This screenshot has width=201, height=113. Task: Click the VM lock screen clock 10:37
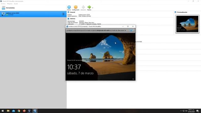(x=74, y=67)
